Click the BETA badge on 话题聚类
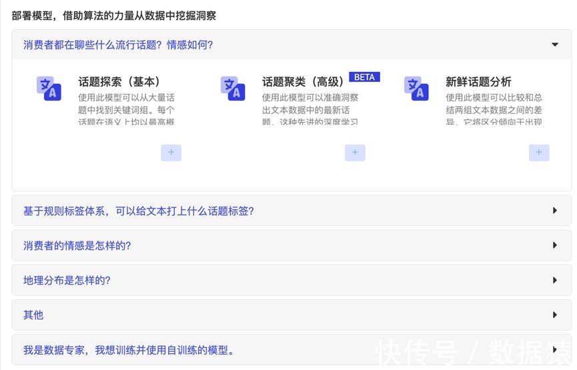Screen dimensions: 577x370 click(364, 77)
